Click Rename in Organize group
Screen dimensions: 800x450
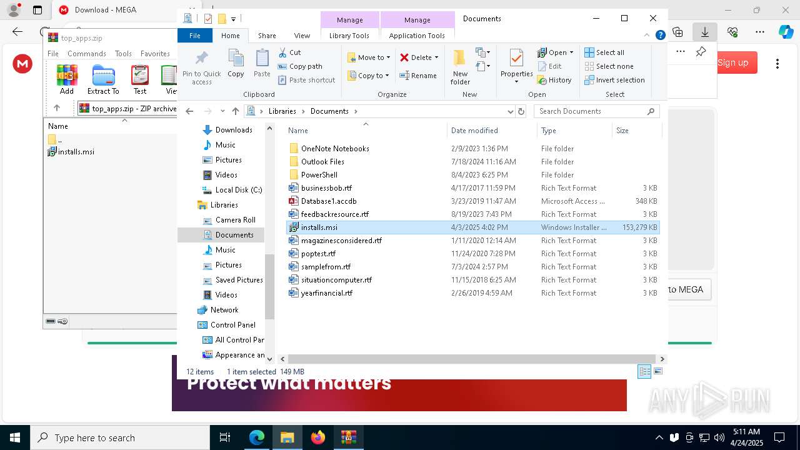pos(418,76)
